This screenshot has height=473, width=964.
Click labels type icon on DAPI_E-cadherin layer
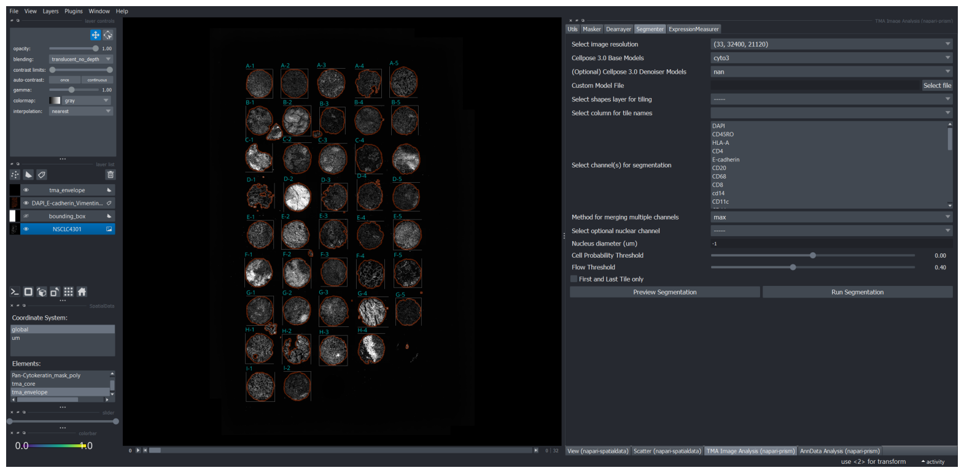click(x=109, y=203)
